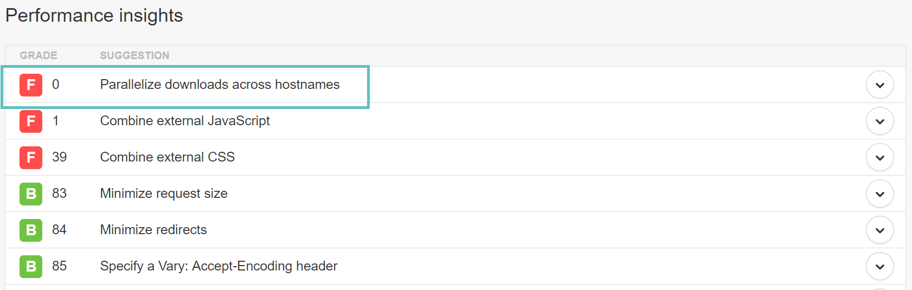Click the F grade badge for Parallelize downloads
This screenshot has height=290, width=912.
tap(31, 85)
